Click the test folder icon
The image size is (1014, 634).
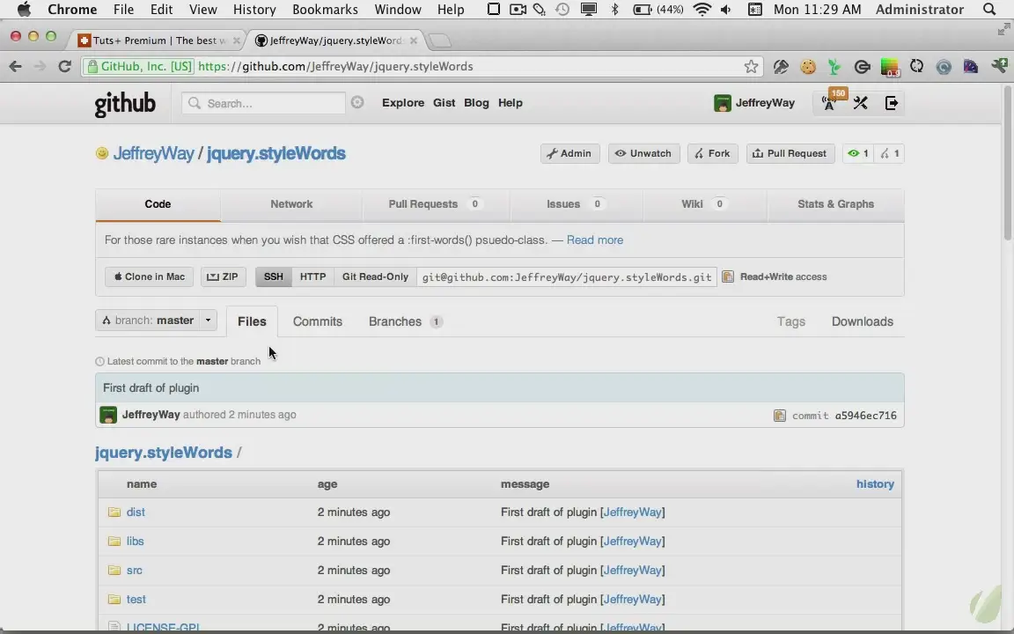pyautogui.click(x=114, y=599)
